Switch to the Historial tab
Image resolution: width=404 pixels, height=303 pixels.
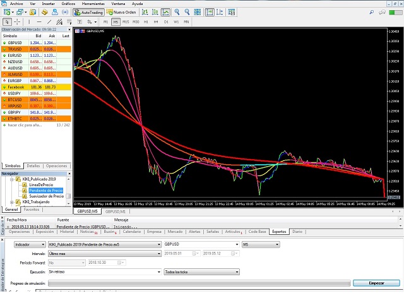tap(66, 232)
